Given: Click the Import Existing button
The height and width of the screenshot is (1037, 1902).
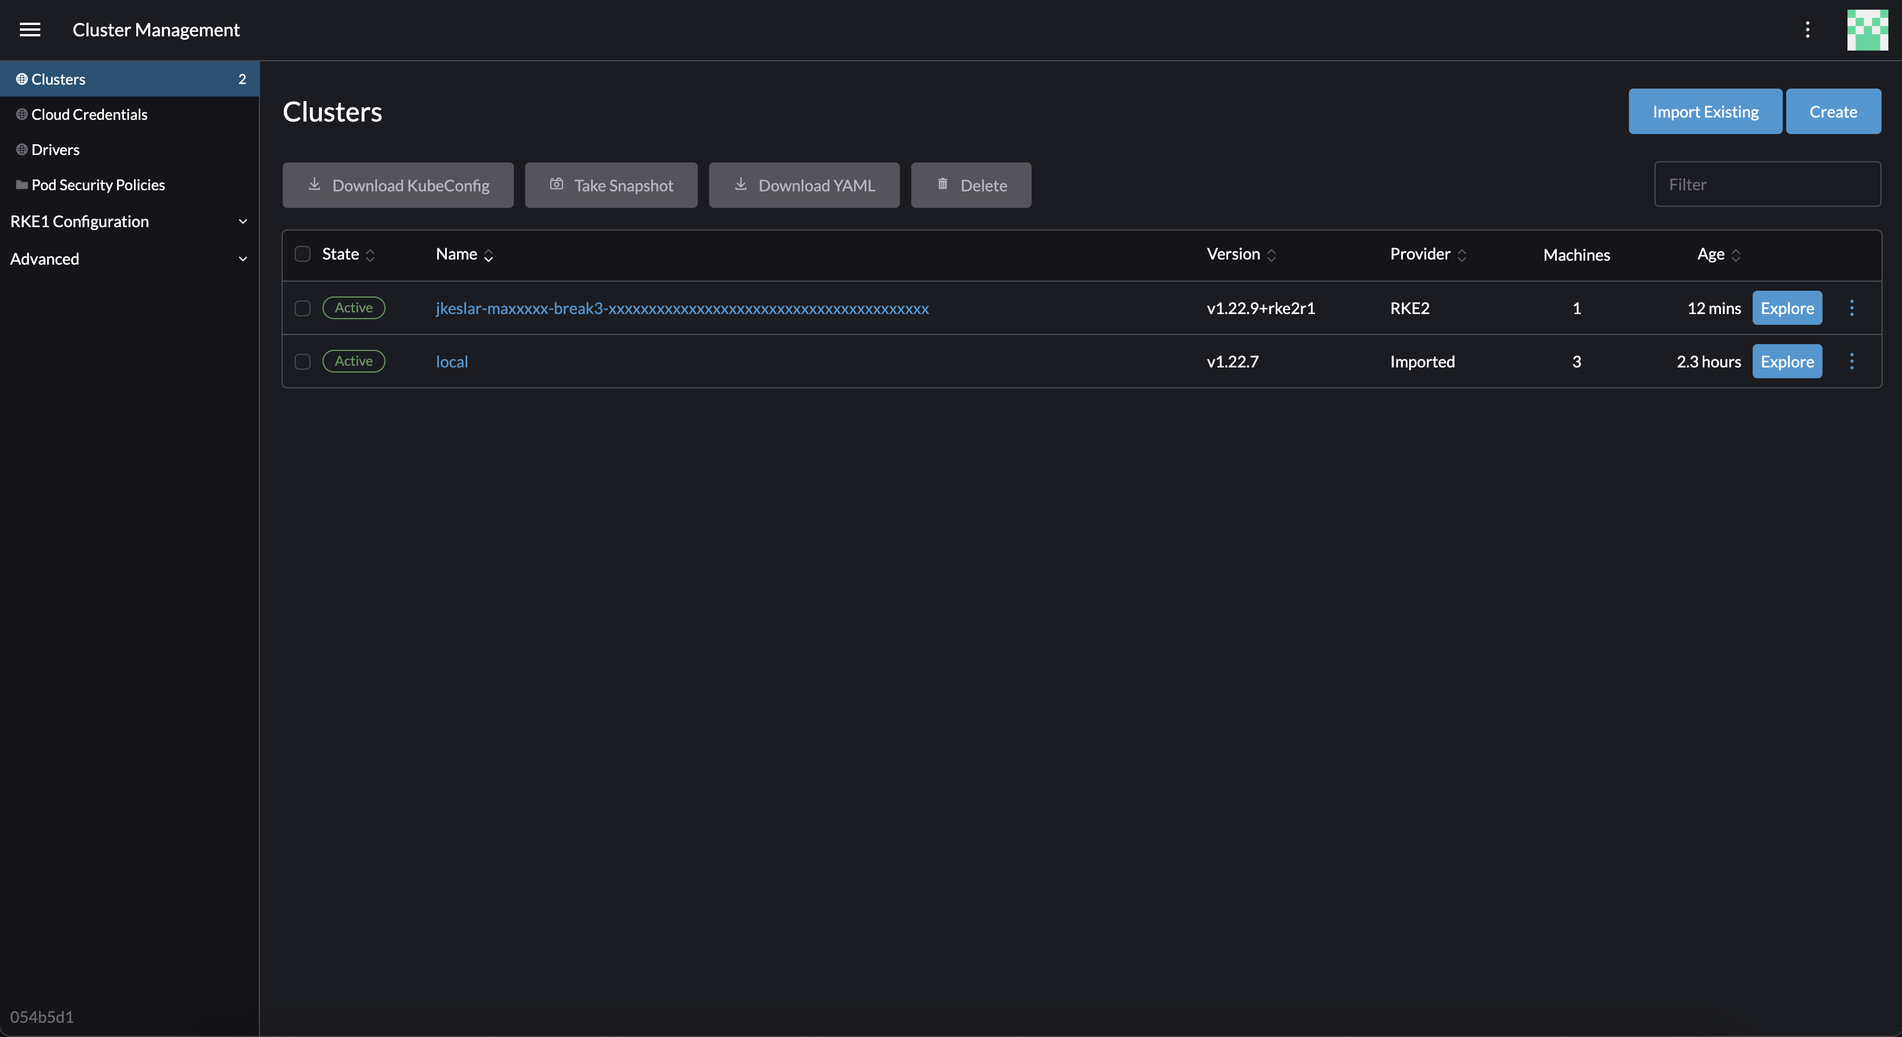Looking at the screenshot, I should (x=1705, y=111).
